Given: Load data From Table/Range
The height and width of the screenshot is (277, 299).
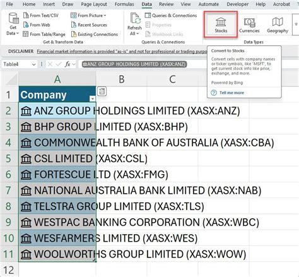Looking at the screenshot, I should [44, 34].
